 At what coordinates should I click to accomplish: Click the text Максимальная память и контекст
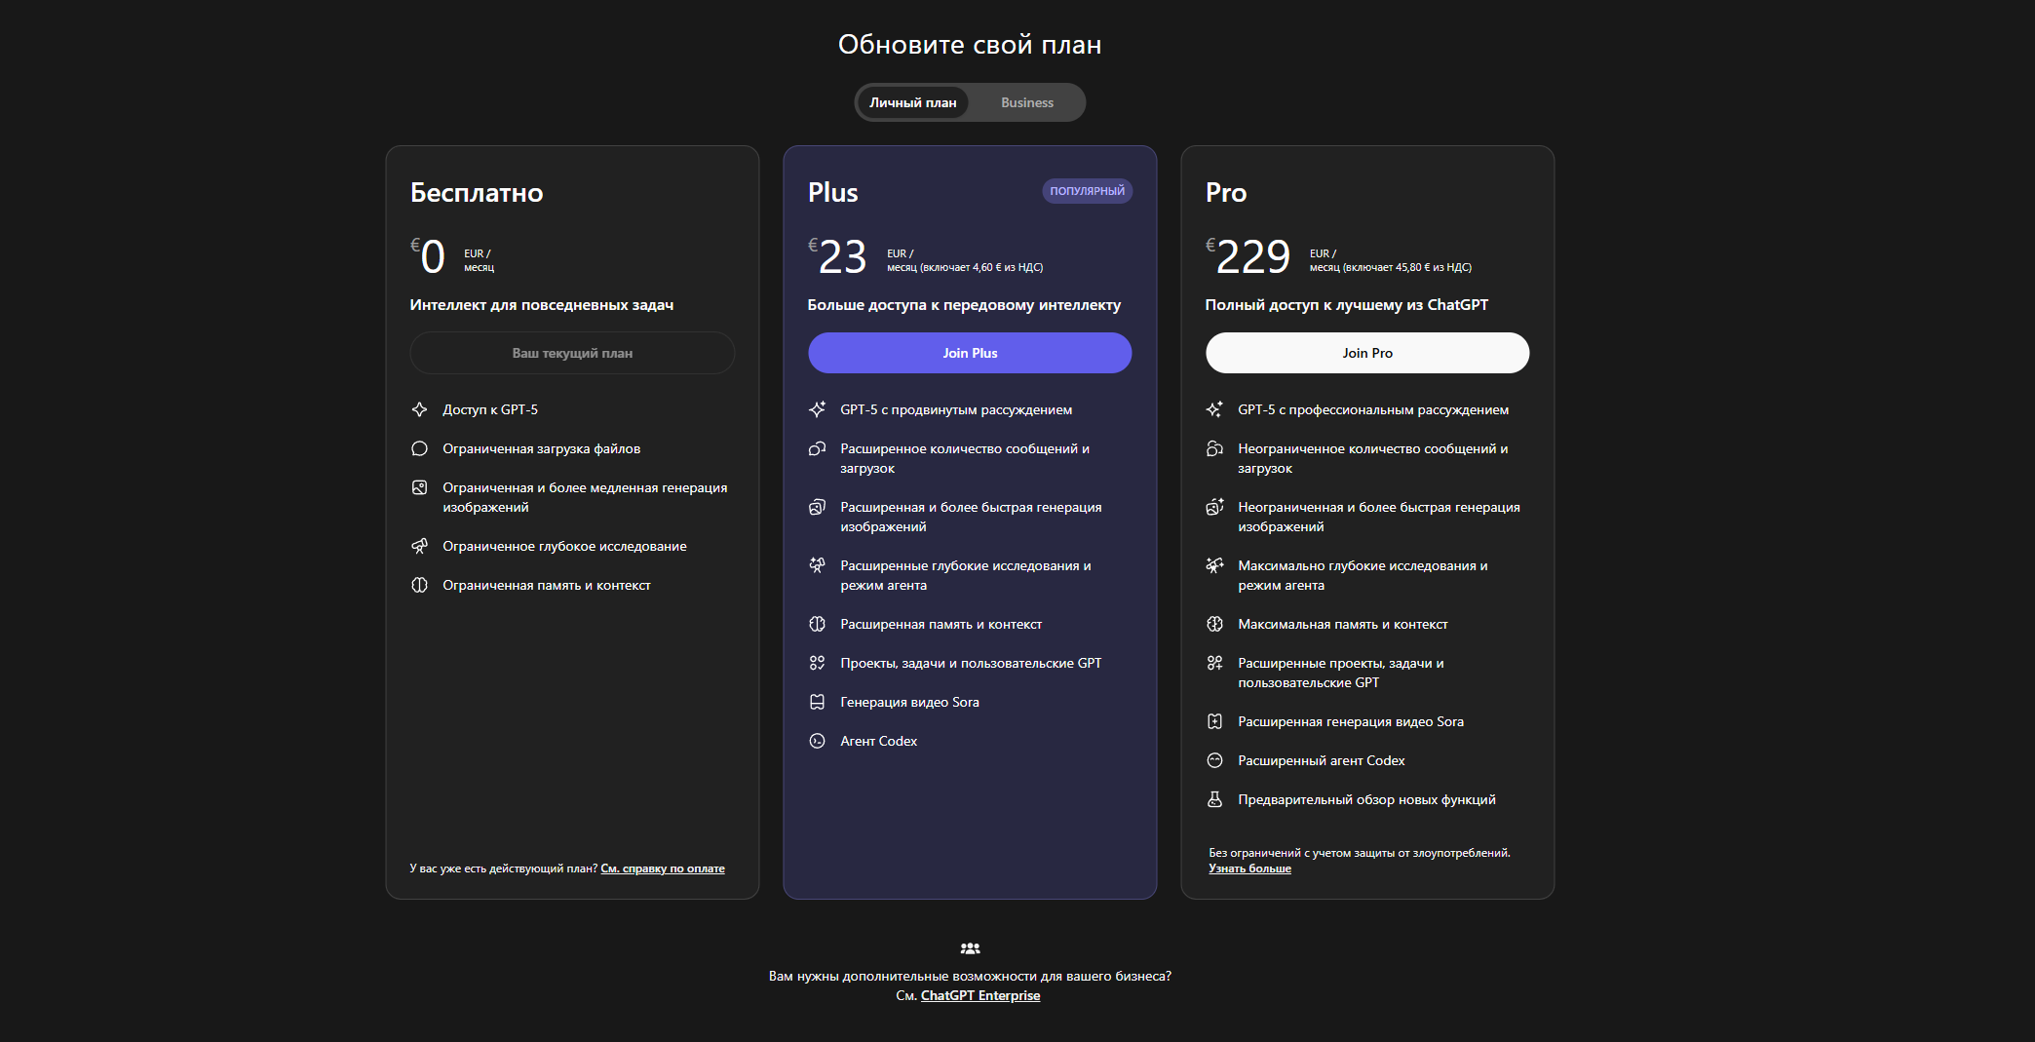tap(1343, 624)
